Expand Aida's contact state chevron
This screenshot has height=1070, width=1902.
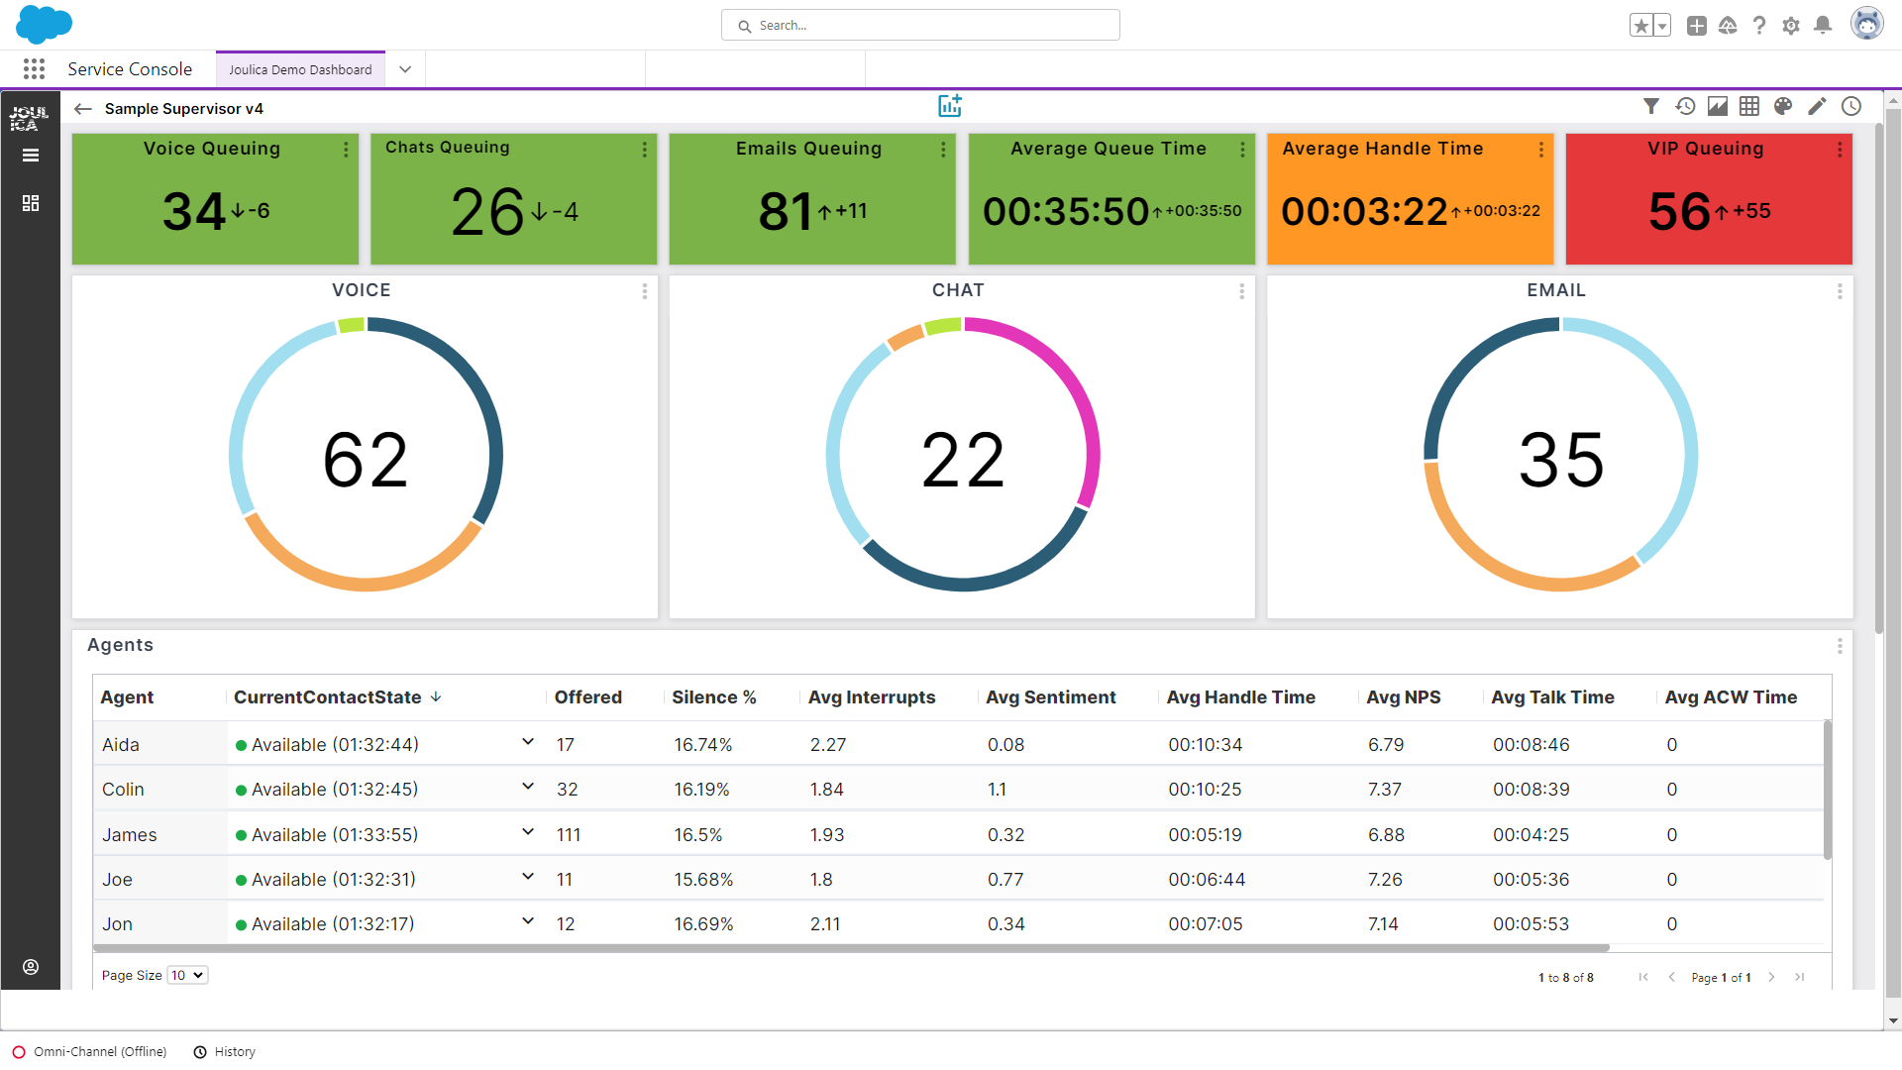pos(528,741)
